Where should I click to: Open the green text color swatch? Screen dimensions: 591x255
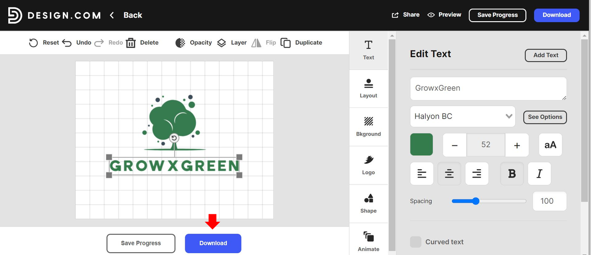[x=422, y=145]
